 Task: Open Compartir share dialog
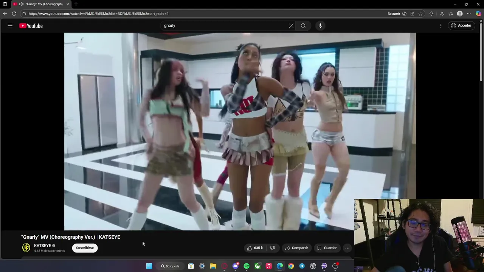[296, 248]
